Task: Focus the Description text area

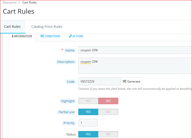Action: (135, 66)
